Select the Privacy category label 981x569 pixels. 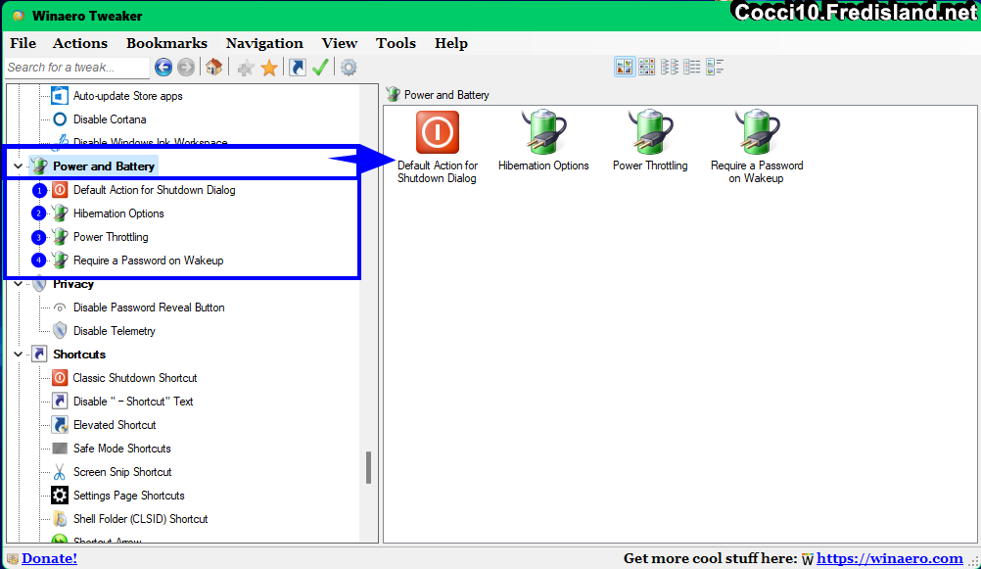(73, 284)
